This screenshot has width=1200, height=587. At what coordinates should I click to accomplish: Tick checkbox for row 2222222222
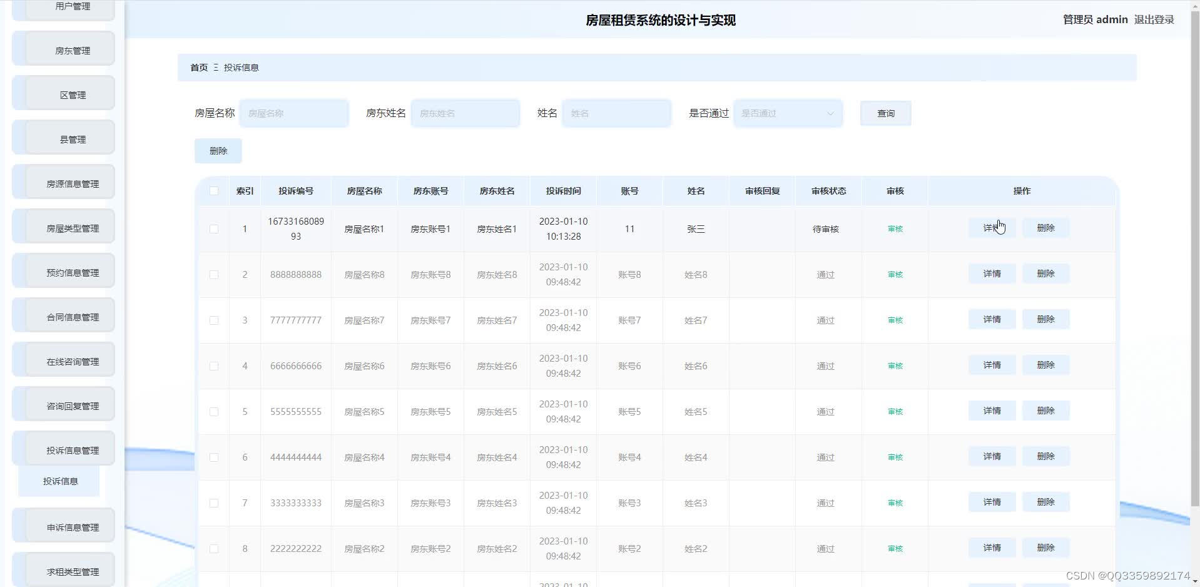point(214,549)
